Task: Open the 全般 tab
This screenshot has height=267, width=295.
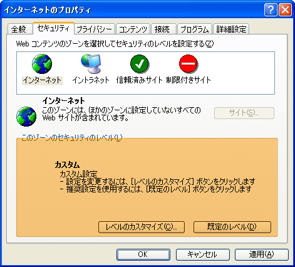Action: pos(20,29)
